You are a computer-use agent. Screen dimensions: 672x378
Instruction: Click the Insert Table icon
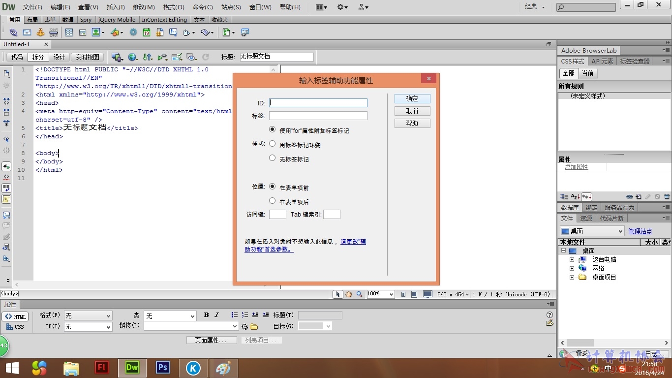click(x=69, y=32)
